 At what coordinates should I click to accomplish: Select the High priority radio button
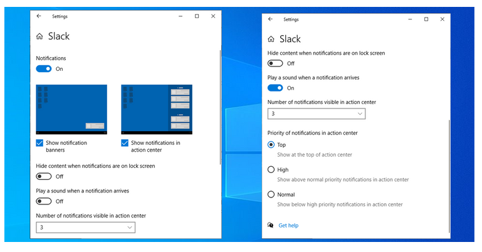(x=271, y=169)
